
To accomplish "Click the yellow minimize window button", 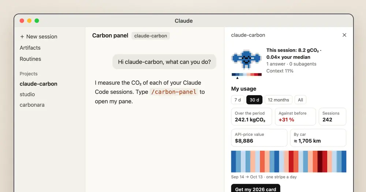I will pyautogui.click(x=29, y=21).
